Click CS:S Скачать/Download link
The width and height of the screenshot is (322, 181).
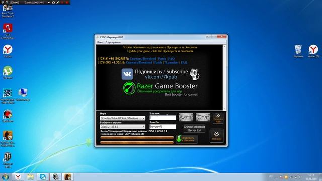(143, 59)
